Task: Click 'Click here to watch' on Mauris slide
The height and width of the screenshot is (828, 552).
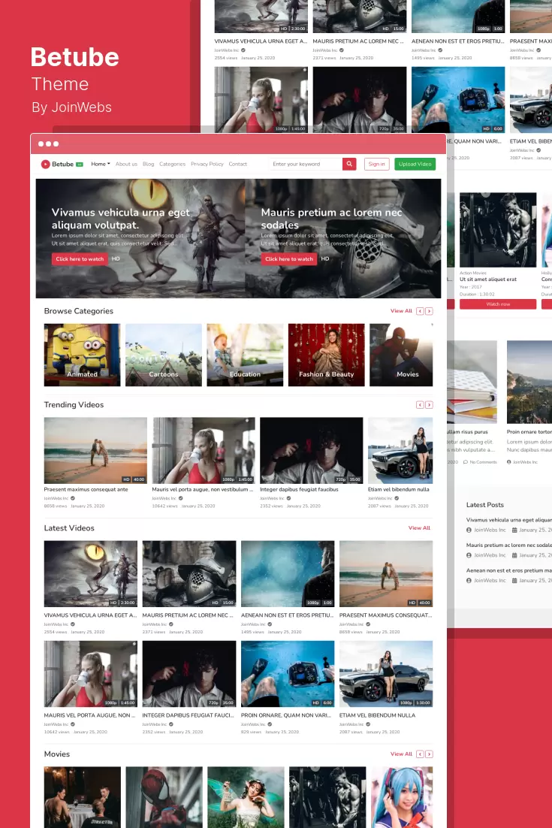Action: click(289, 258)
